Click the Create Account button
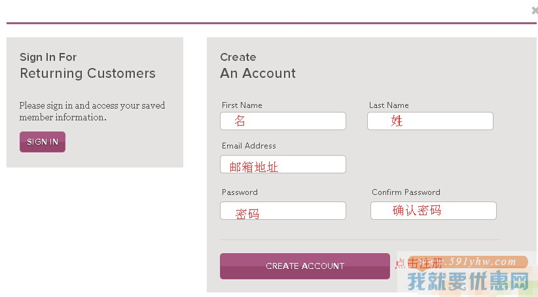The width and height of the screenshot is (538, 297). click(304, 266)
